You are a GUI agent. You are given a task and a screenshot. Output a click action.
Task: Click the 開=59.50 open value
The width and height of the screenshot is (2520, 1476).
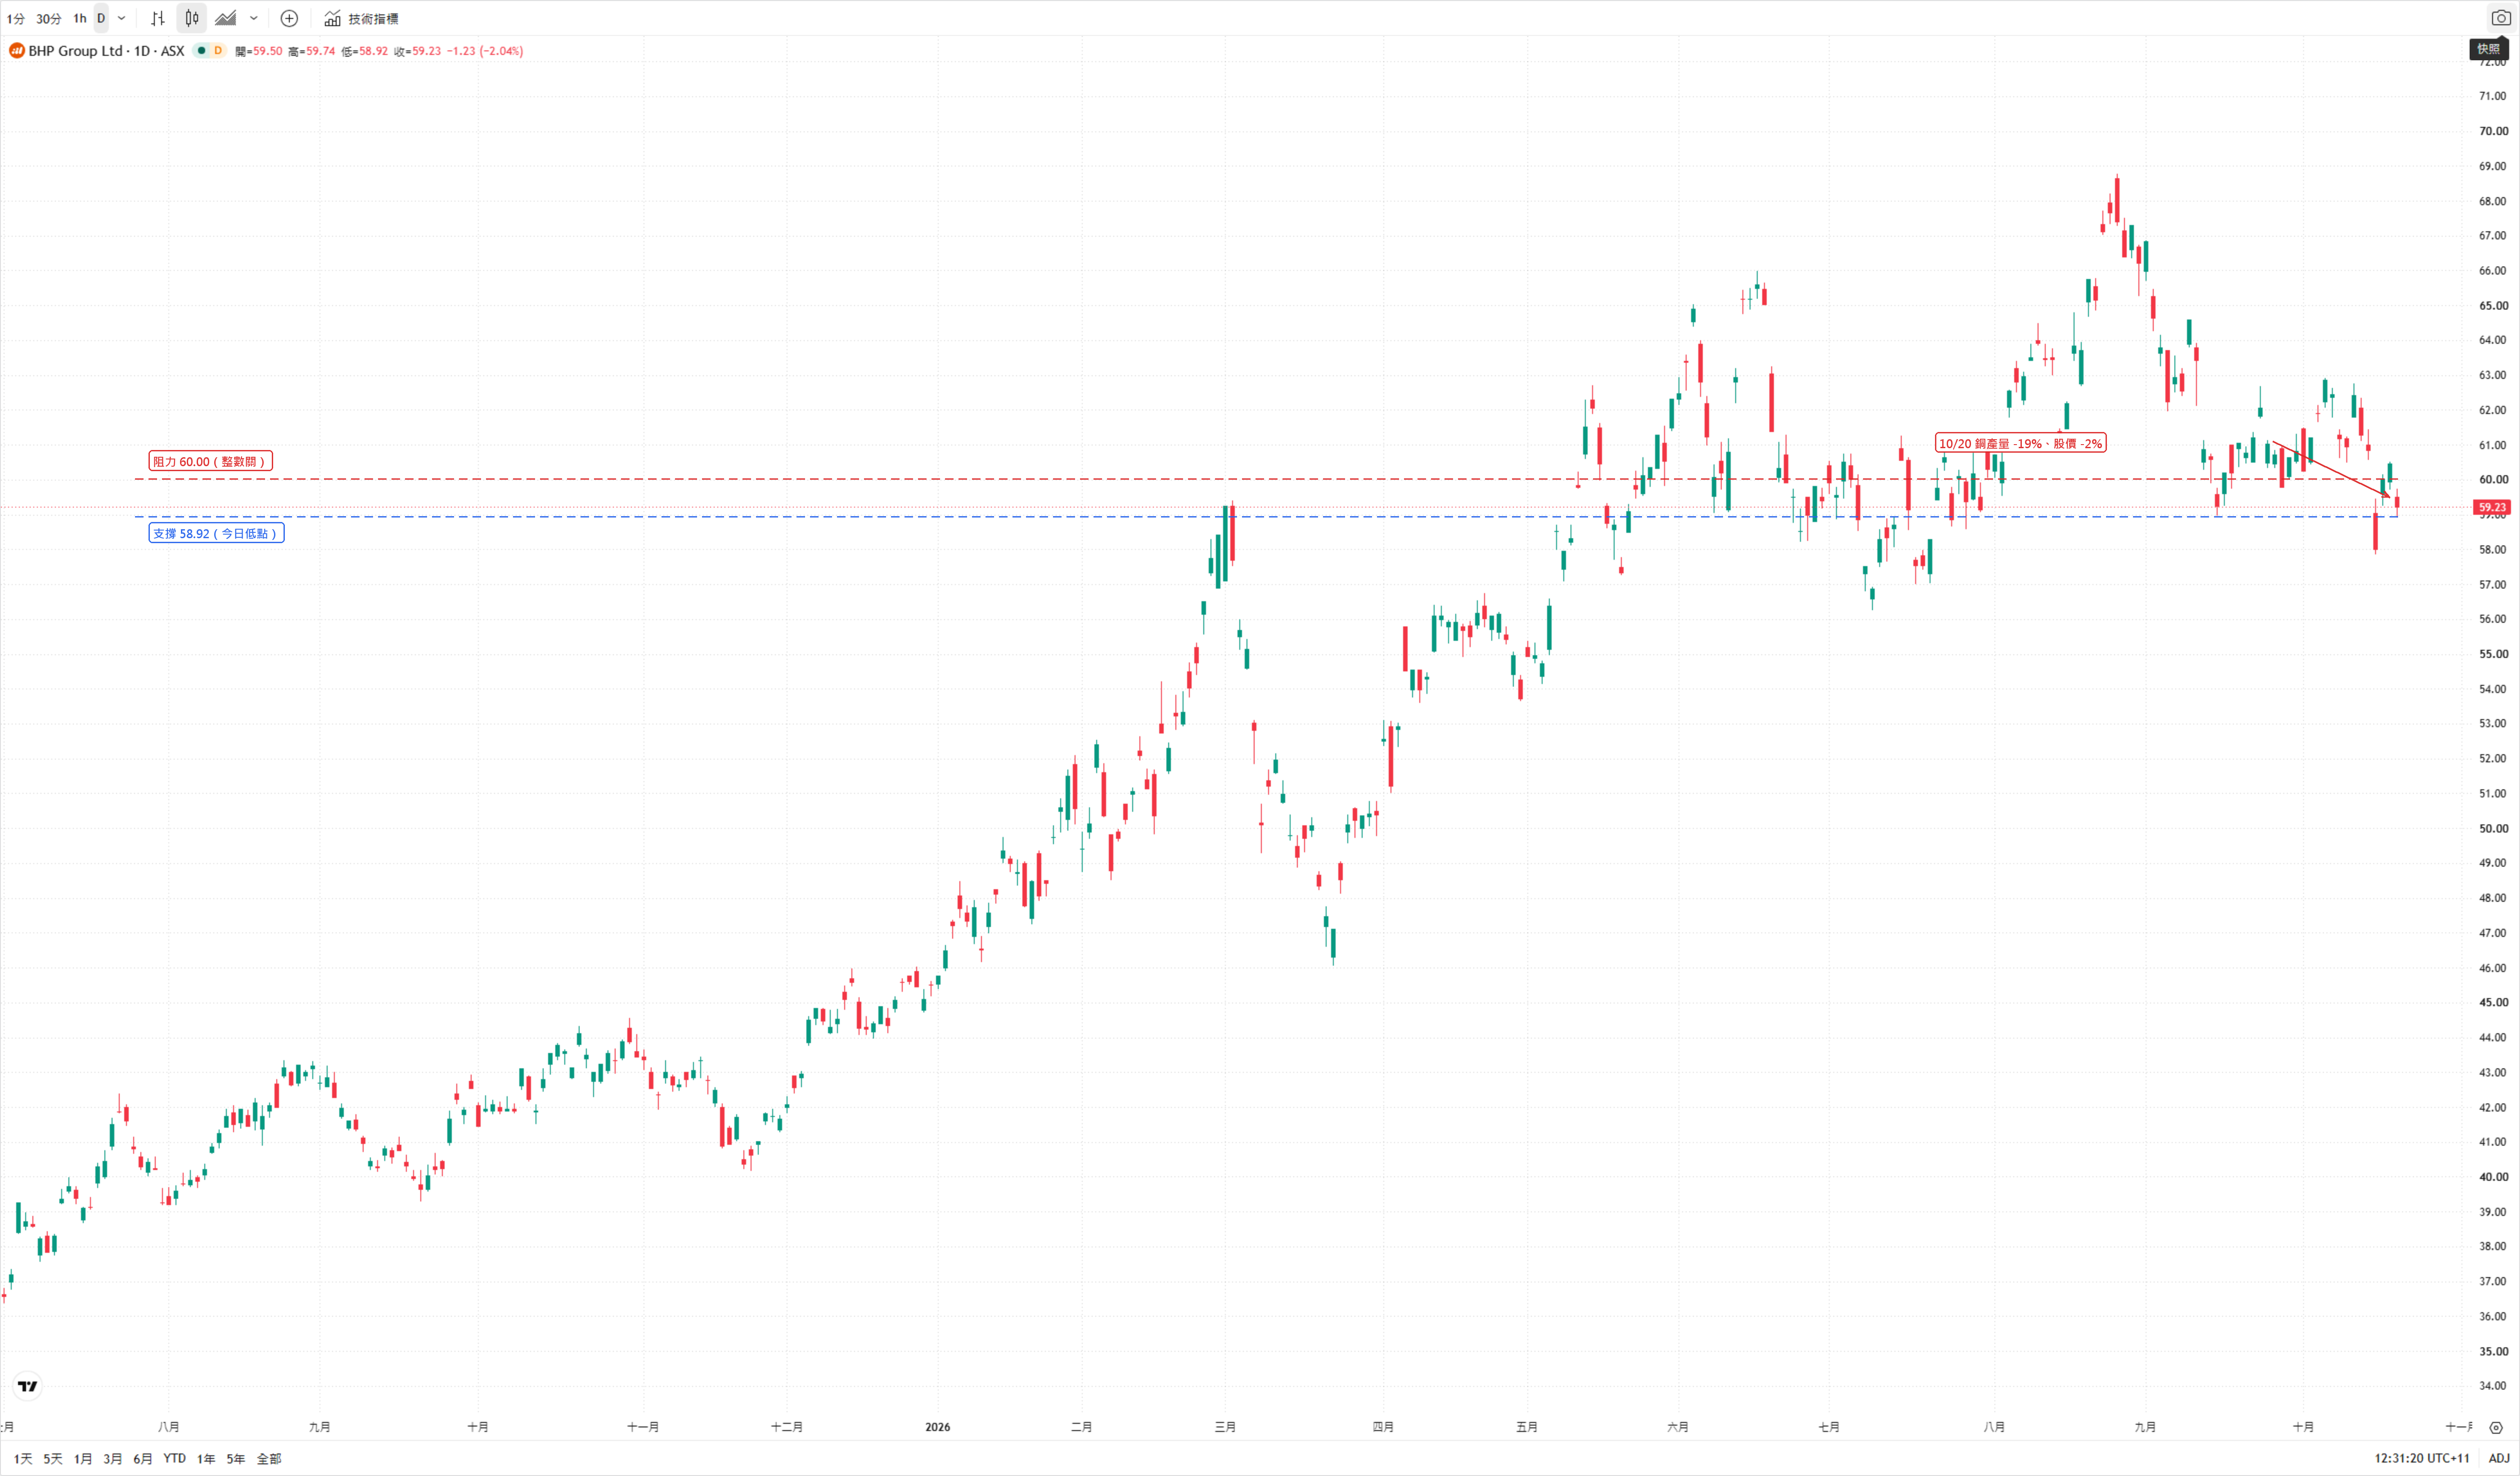click(x=259, y=51)
